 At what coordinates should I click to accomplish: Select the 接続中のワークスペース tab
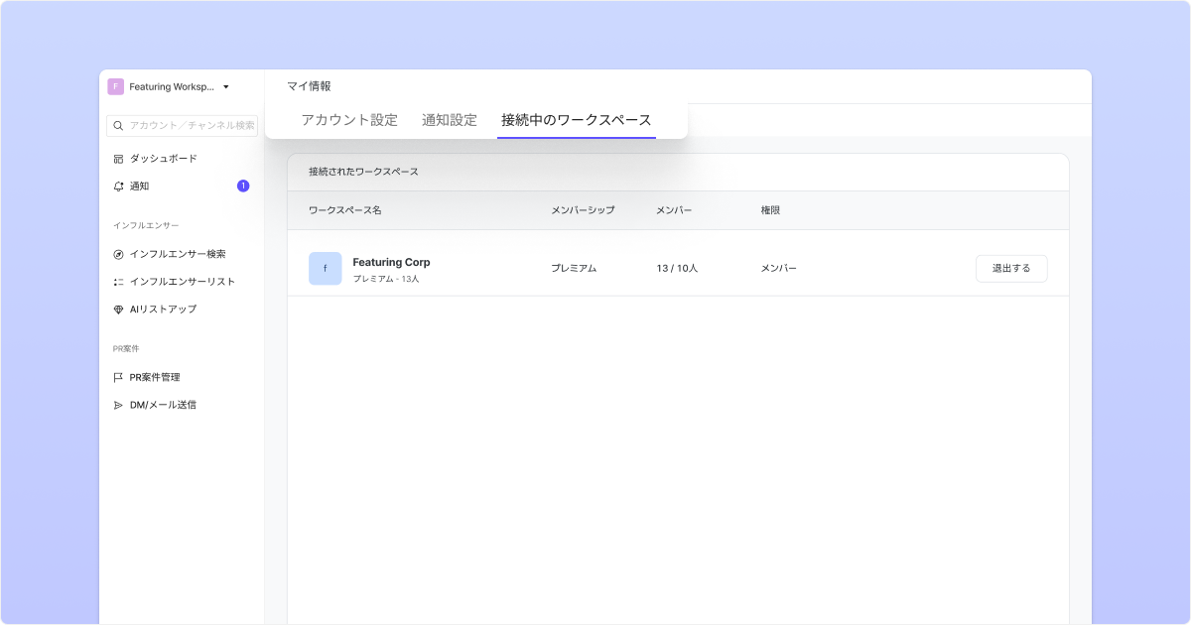(x=576, y=120)
